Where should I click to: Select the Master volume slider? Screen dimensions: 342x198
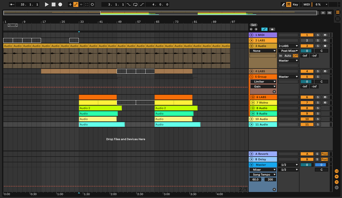[x=307, y=165]
